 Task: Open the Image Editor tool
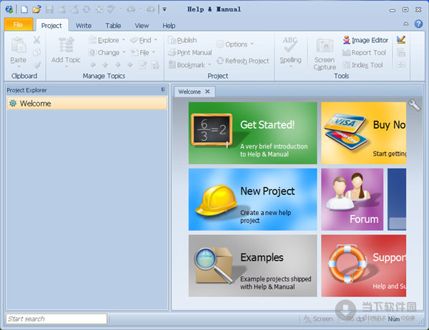point(365,40)
